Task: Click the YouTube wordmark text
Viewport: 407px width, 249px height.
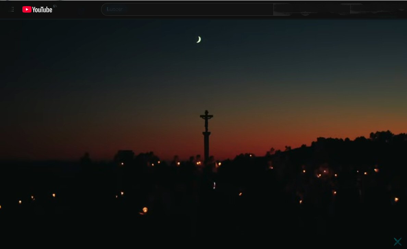Action: tap(42, 10)
